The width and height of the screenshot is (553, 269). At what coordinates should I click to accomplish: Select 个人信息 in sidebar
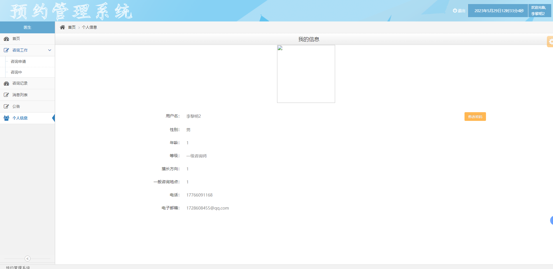(27, 118)
